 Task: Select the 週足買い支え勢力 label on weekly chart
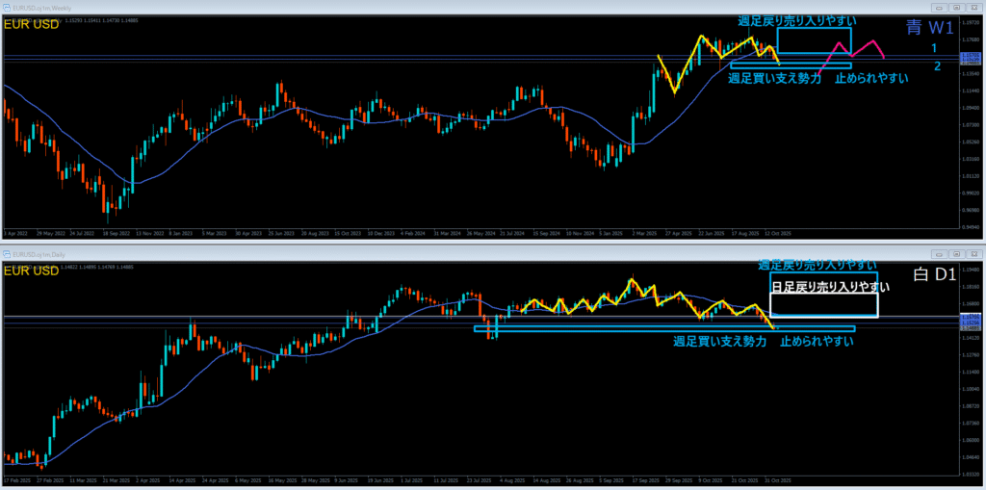click(775, 78)
